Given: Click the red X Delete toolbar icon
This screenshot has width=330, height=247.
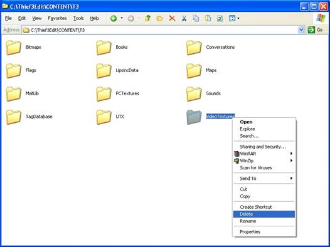Looking at the screenshot, I should click(x=172, y=18).
